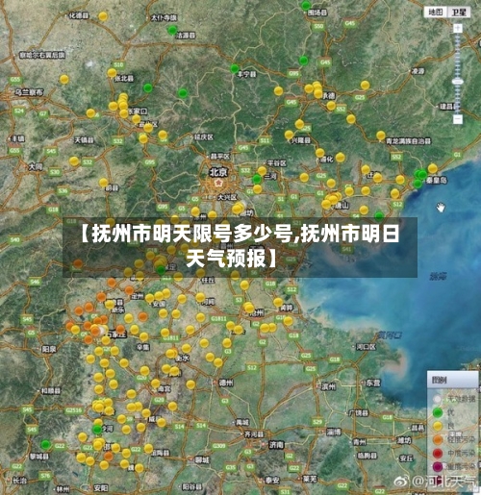
Task: Click the 河口区 district label
Action: point(367,347)
